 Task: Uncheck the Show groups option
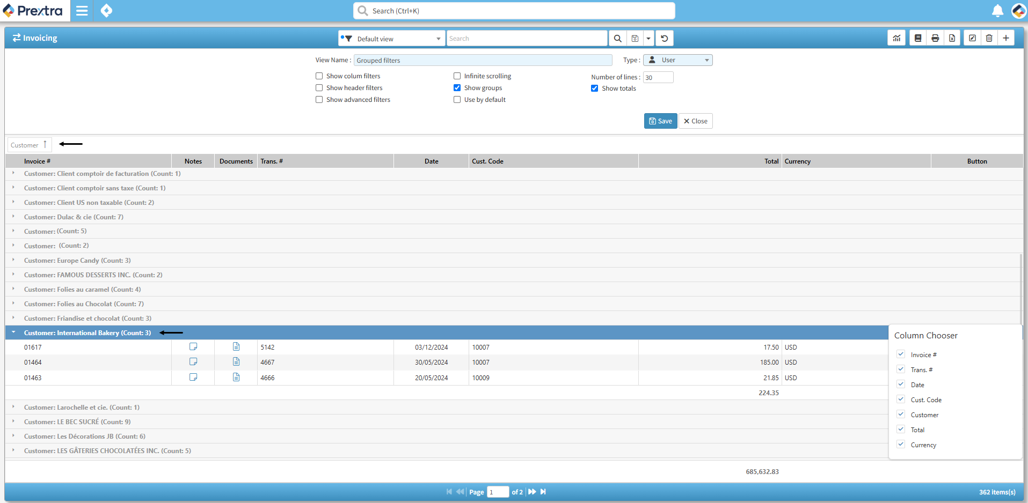(457, 88)
